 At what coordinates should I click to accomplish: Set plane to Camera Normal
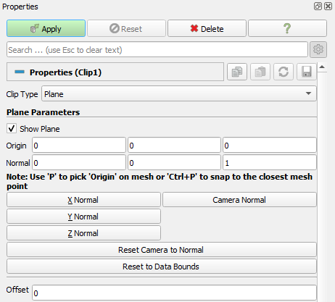pyautogui.click(x=239, y=200)
